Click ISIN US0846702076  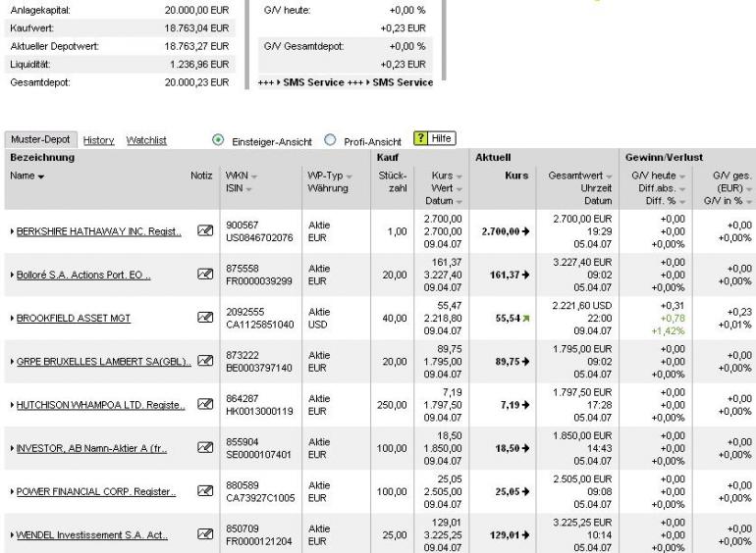tap(259, 237)
